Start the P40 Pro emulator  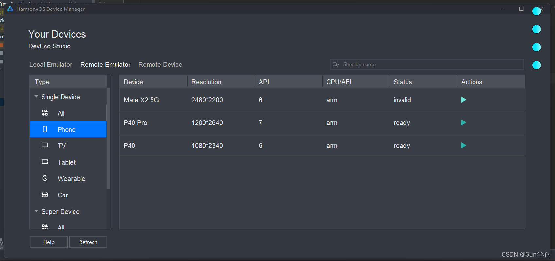(x=463, y=122)
